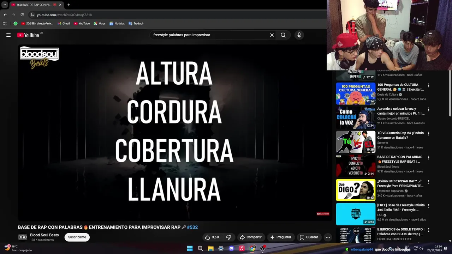Open the Music app in taskbar
Screen dimensions: 452x254
pos(242,248)
